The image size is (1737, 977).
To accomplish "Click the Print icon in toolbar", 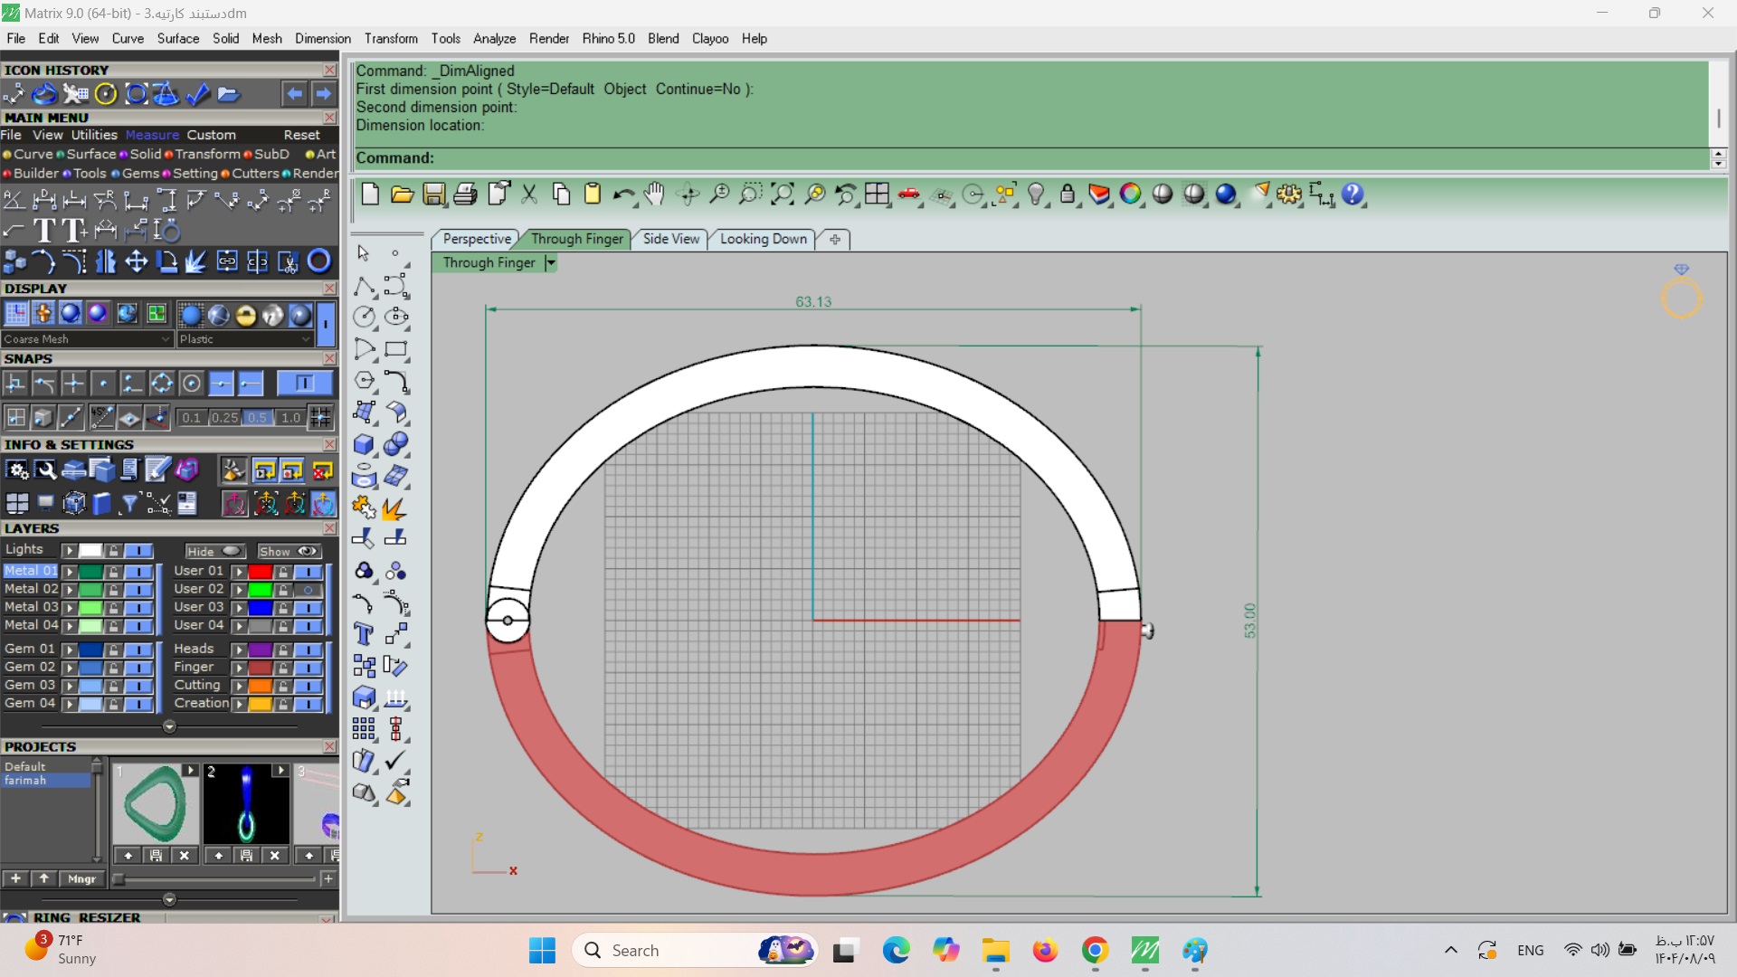I will coord(466,194).
